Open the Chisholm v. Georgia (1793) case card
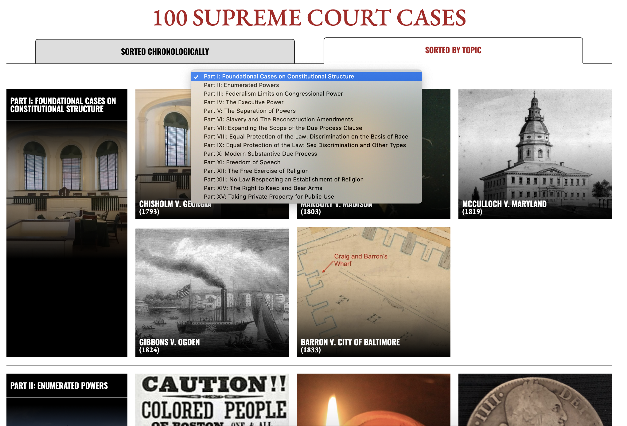The image size is (627, 426). click(163, 153)
